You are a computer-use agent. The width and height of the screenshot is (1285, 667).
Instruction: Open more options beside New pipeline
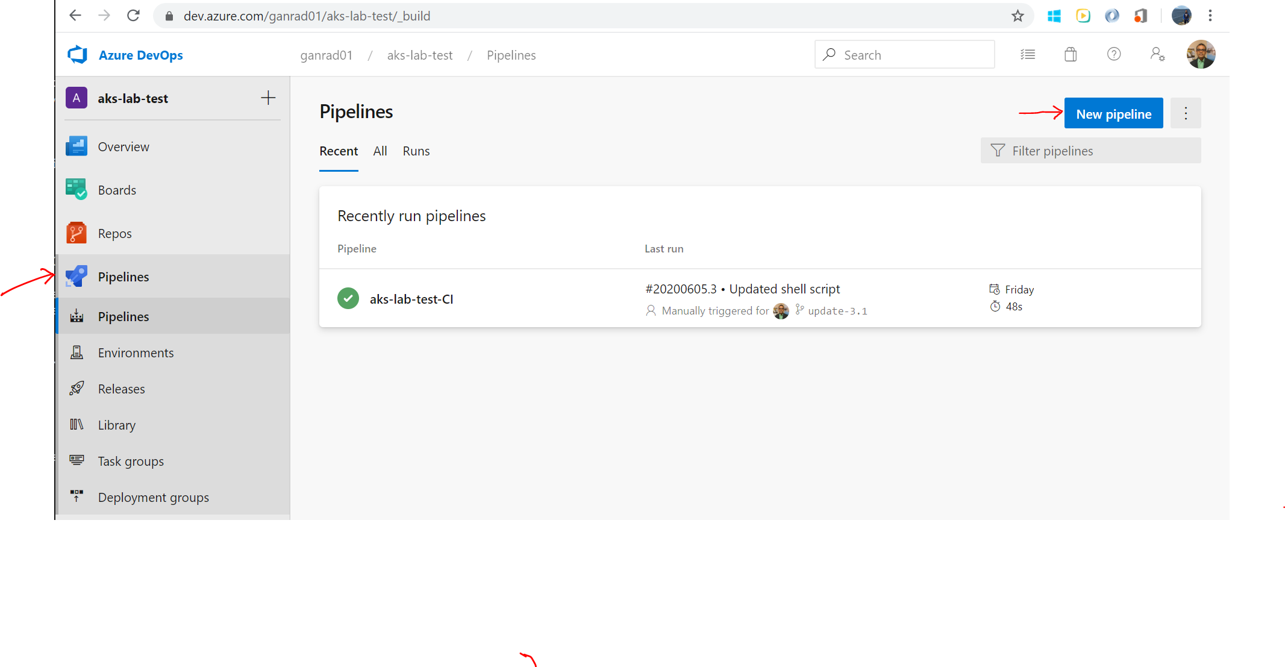click(x=1186, y=114)
